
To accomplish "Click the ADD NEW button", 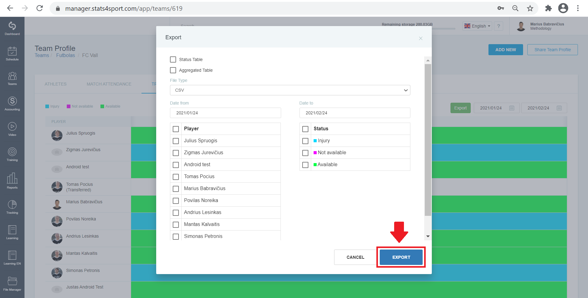I will pos(506,50).
